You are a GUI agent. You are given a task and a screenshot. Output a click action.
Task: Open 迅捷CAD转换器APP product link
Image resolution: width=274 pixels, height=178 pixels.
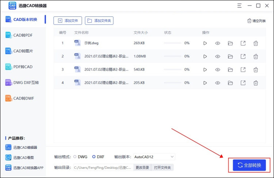click(x=24, y=168)
